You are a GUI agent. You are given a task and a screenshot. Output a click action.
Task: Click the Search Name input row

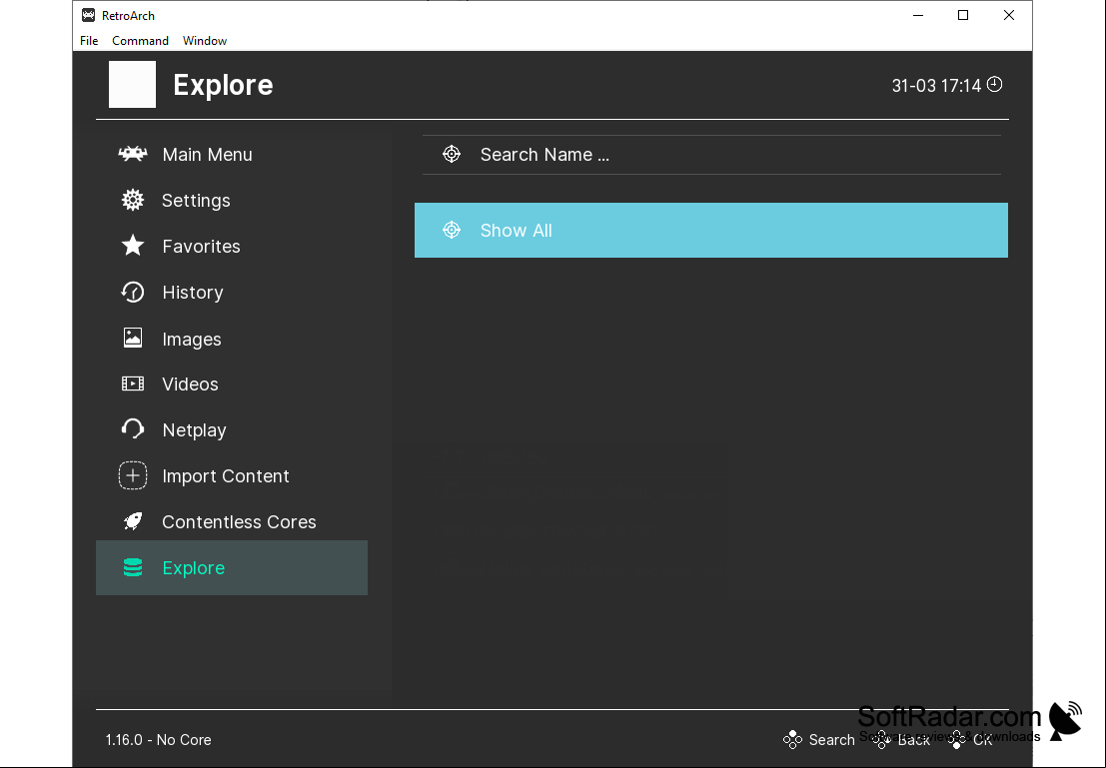pos(711,155)
